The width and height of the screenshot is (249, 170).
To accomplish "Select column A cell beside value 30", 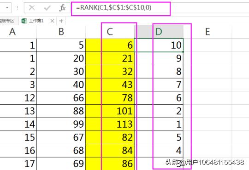I will [x=18, y=71].
